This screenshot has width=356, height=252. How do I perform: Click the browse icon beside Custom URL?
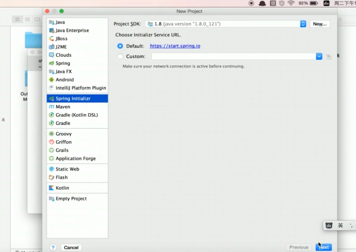click(328, 56)
